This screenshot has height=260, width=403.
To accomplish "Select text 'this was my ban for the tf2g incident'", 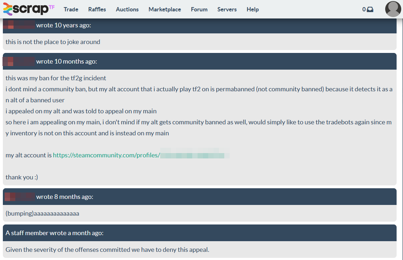I will pos(56,78).
